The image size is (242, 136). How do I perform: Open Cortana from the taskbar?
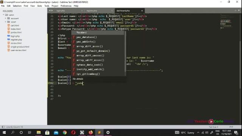(21, 133)
